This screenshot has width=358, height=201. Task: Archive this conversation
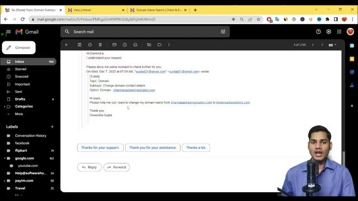[x=79, y=45]
